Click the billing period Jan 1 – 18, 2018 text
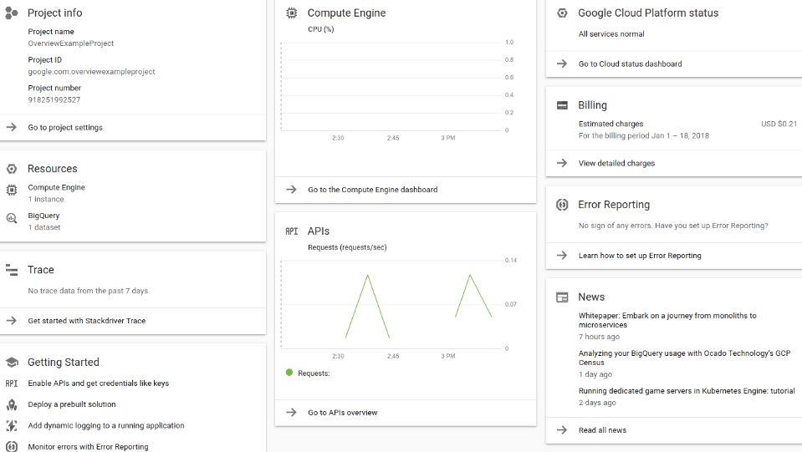The height and width of the screenshot is (452, 802). tap(643, 135)
